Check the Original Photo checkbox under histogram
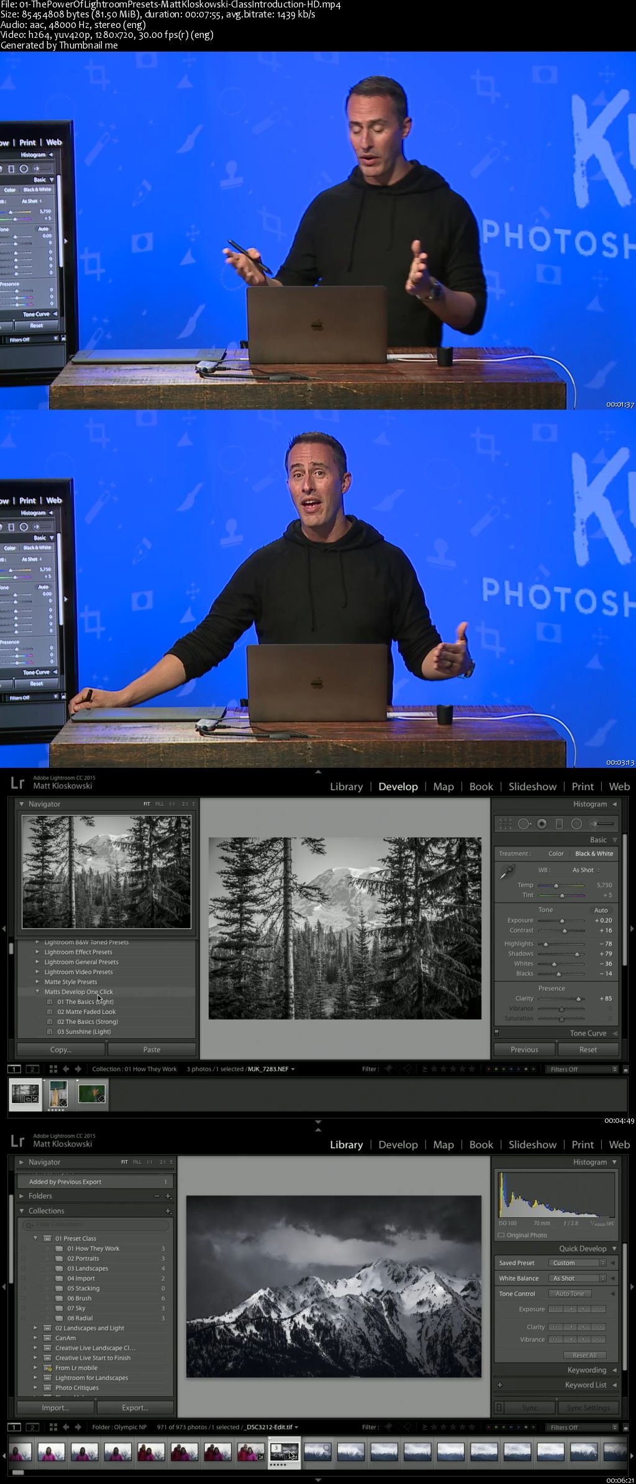 501,1235
